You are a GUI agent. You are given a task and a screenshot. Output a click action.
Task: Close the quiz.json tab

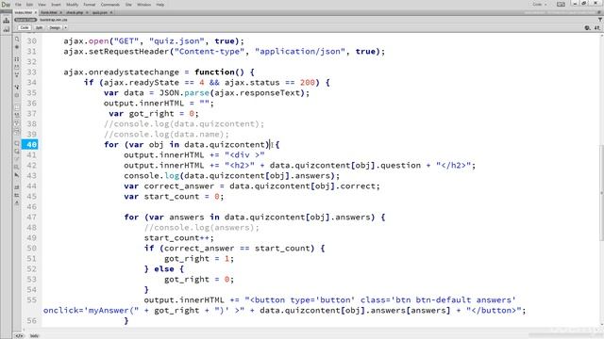coord(111,12)
